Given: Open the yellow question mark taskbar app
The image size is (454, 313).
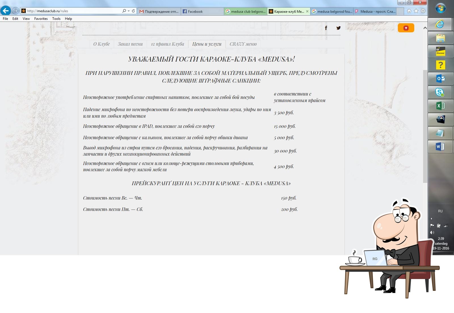Looking at the screenshot, I should click(x=440, y=65).
